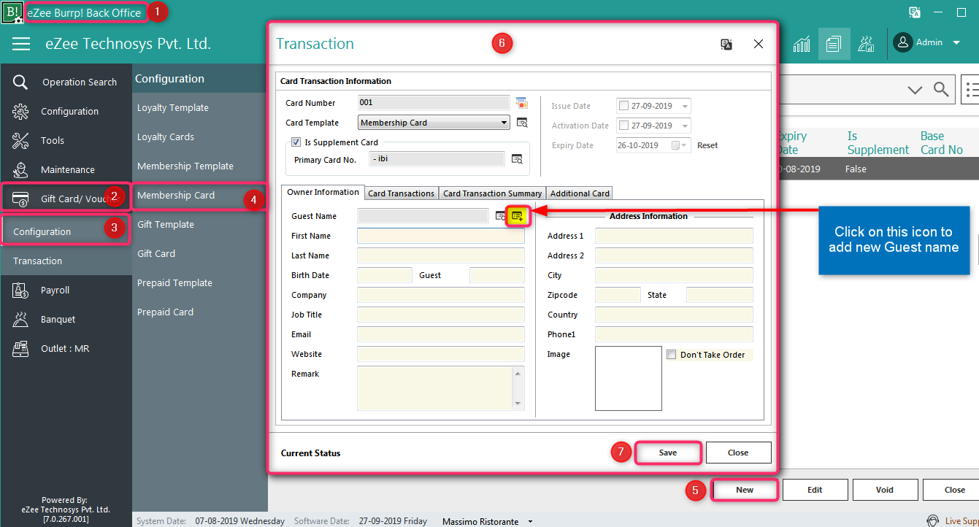Click the Remark scrollbar down arrow
Screen dimensions: 979x527
(x=518, y=404)
